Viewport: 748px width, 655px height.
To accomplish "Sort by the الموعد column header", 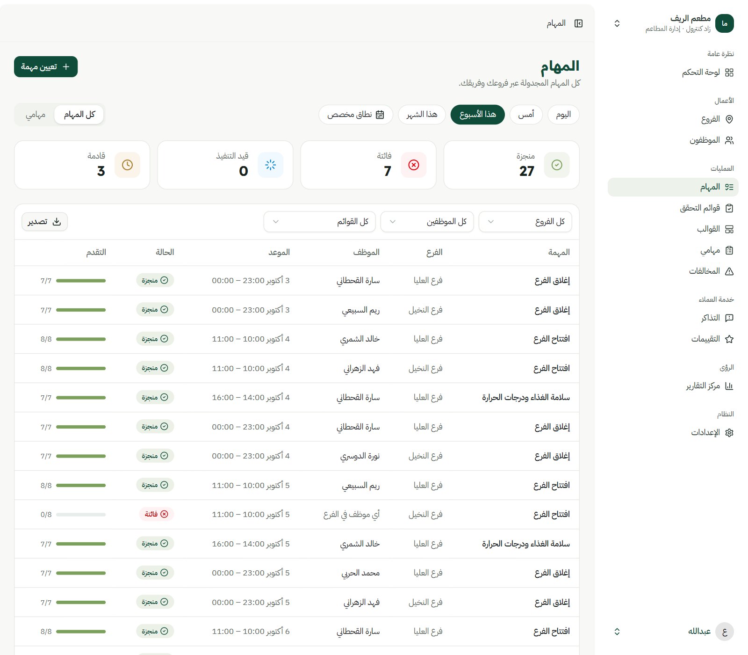I will pos(279,253).
